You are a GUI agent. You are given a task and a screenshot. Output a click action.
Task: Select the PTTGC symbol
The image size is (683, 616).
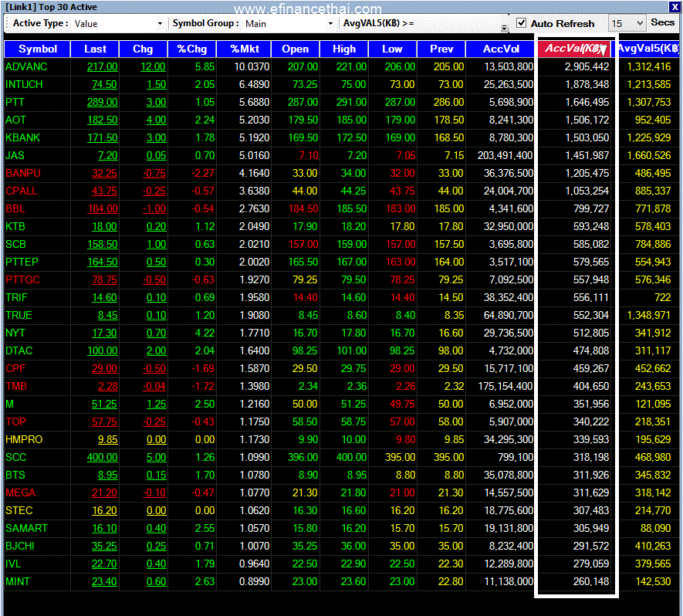(x=22, y=279)
